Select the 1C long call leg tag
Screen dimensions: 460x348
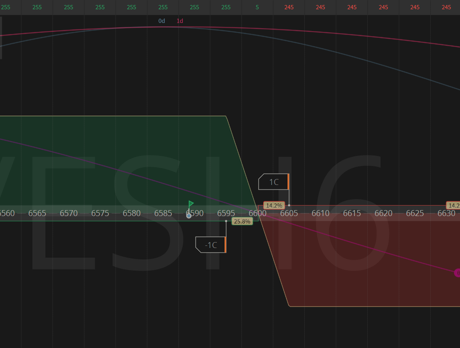[273, 182]
